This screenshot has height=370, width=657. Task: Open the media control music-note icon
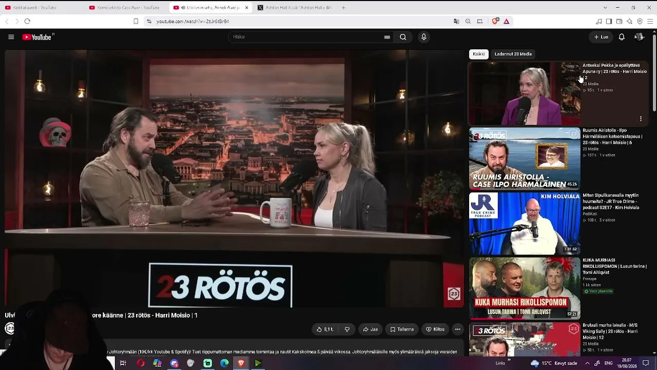coord(598,21)
